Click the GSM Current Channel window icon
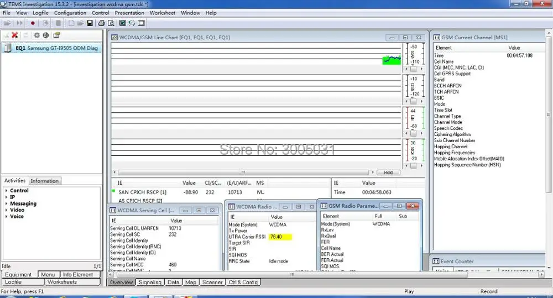Image resolution: width=553 pixels, height=298 pixels. (x=437, y=38)
